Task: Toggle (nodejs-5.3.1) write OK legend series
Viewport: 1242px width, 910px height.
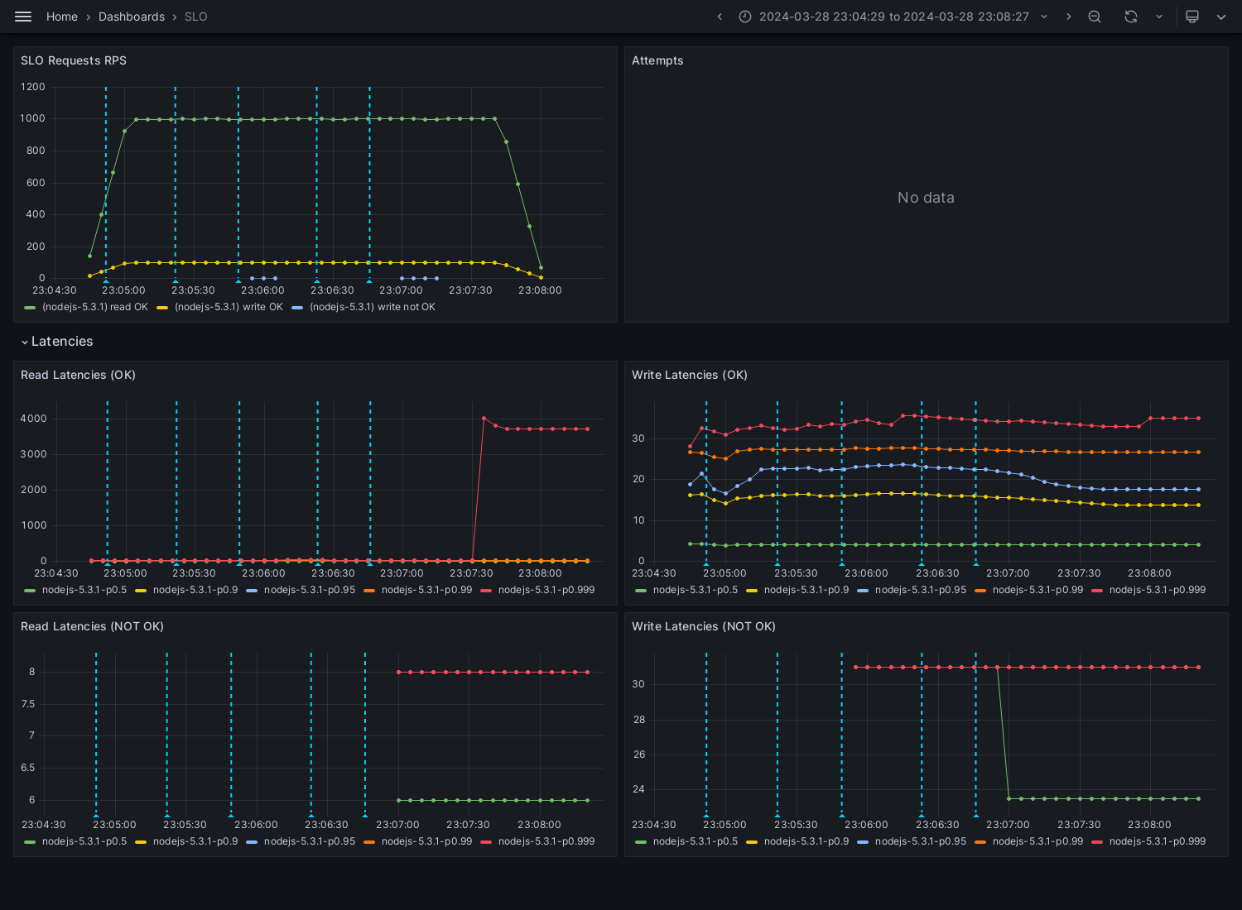Action: (x=229, y=307)
